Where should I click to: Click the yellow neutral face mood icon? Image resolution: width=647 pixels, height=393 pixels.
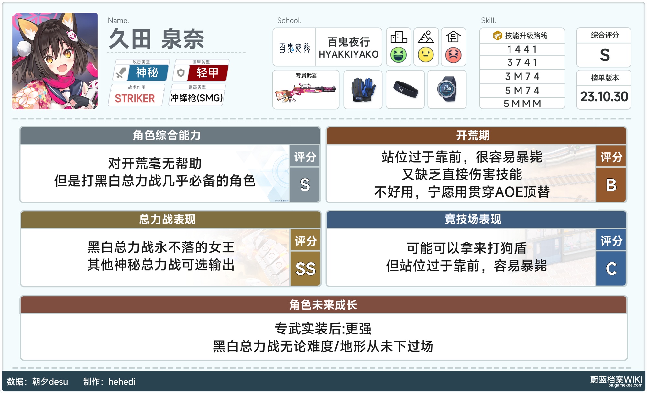point(426,55)
